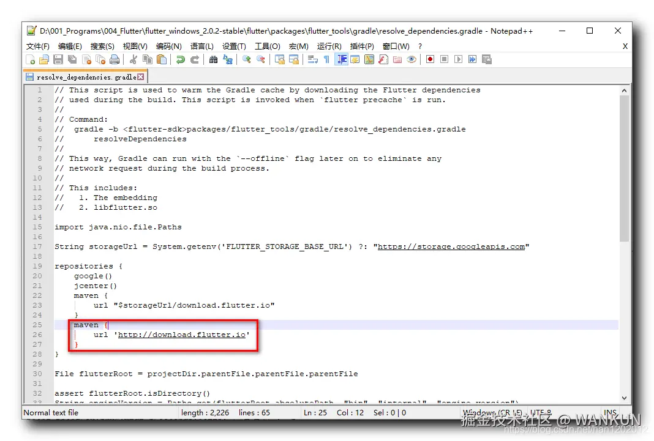Screen dimensions: 654x441
Task: Open 工具(O) menu
Action: 268,46
